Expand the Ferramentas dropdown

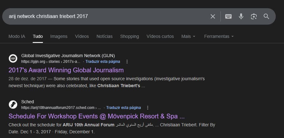tap(219, 36)
